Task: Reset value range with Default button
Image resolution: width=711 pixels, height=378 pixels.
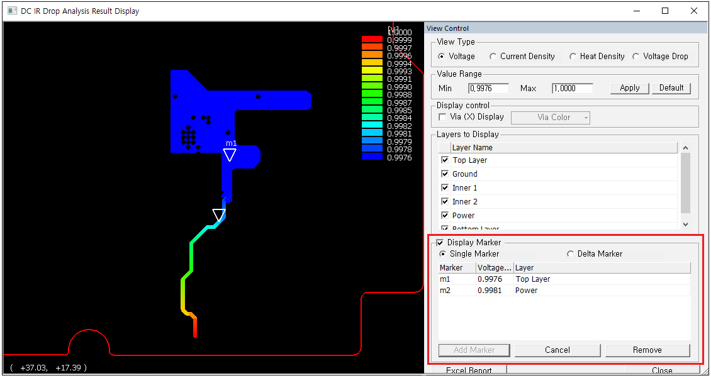Action: tap(671, 88)
